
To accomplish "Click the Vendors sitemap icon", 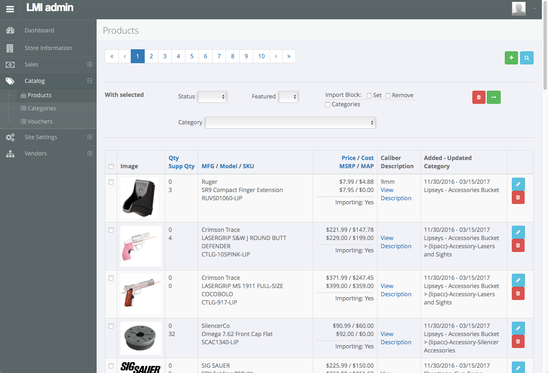I will (10, 153).
